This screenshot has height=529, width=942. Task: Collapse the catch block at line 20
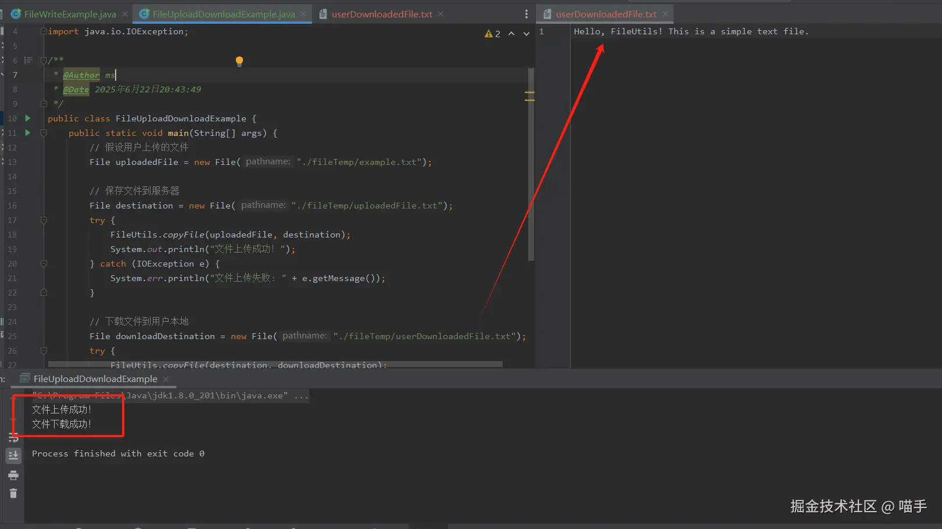click(x=44, y=264)
